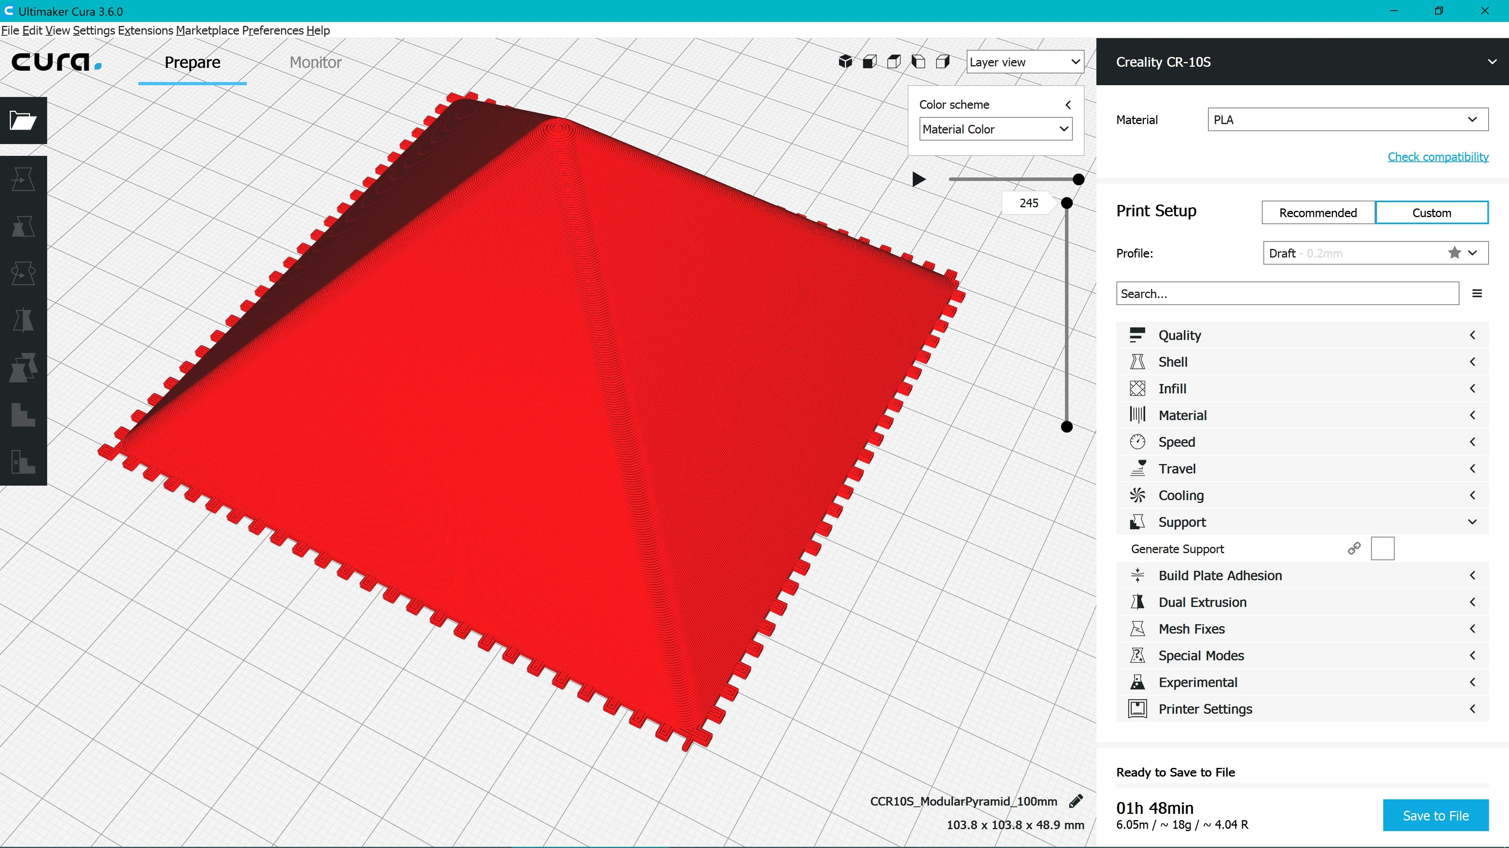Switch camera to 3D view cube icon
Screen dimensions: 1509x848
click(845, 62)
